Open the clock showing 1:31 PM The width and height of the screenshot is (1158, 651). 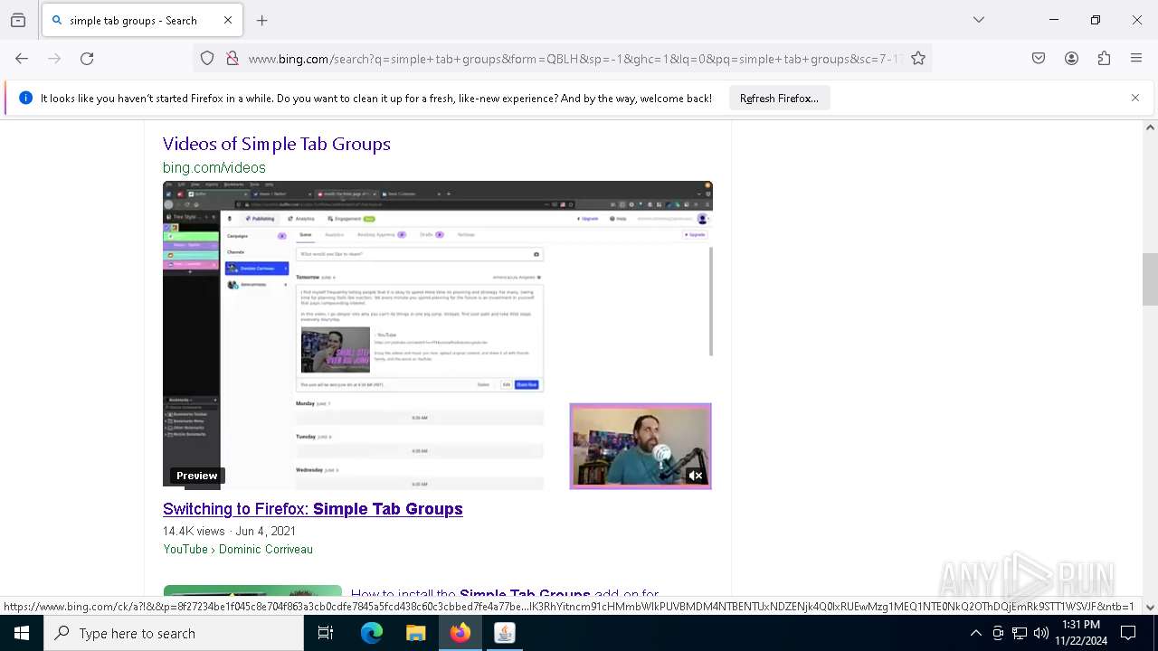point(1081,633)
